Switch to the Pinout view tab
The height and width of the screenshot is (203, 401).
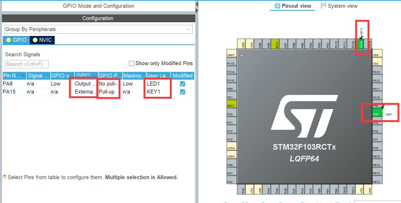(x=293, y=6)
